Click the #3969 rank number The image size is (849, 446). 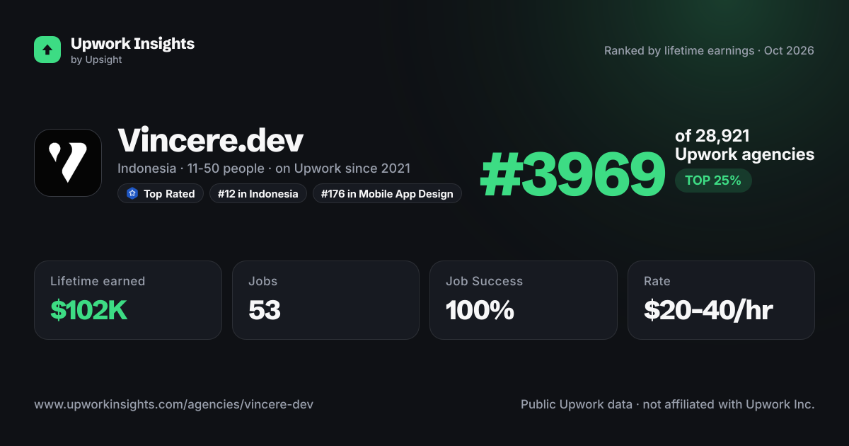(x=573, y=176)
